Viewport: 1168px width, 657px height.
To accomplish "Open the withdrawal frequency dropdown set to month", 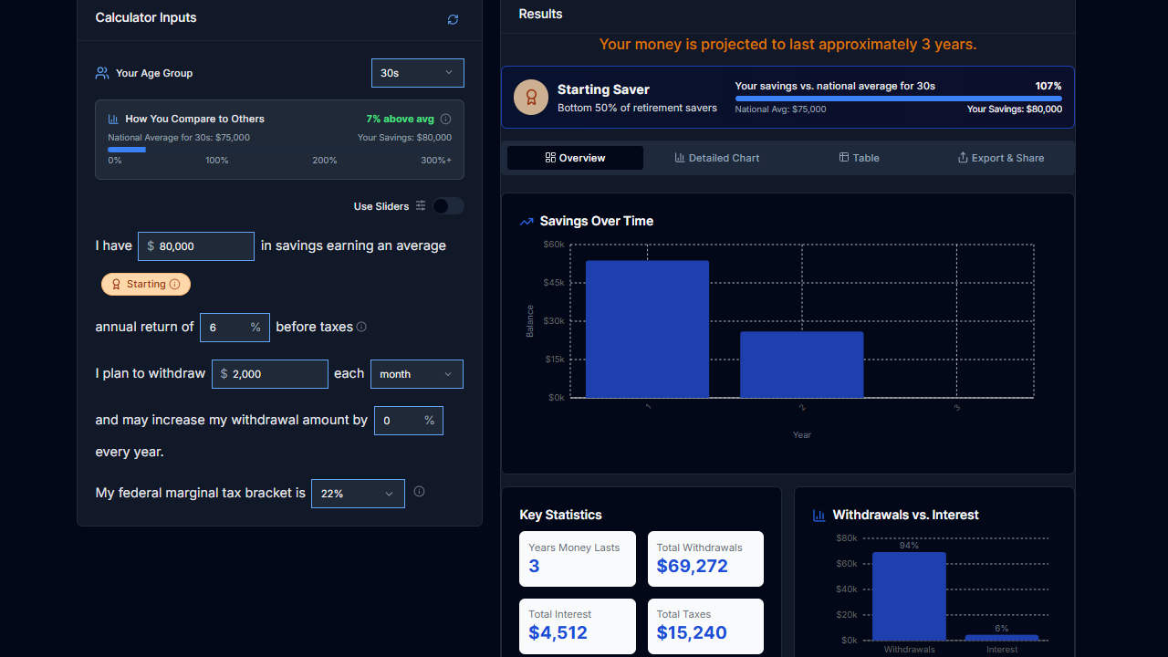I will (x=416, y=374).
